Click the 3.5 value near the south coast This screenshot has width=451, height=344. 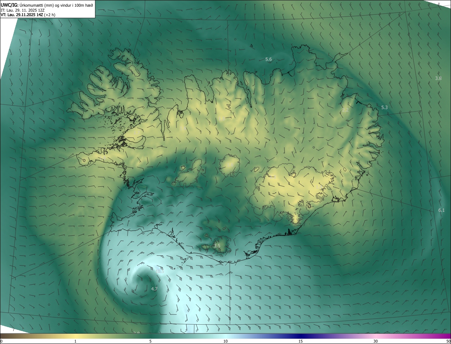[217, 246]
